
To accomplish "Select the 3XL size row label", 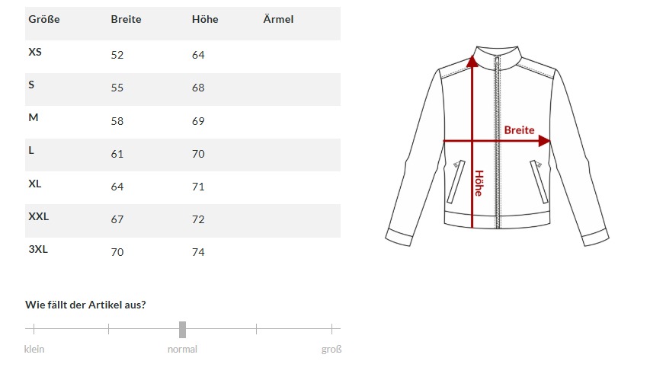I will tap(37, 249).
